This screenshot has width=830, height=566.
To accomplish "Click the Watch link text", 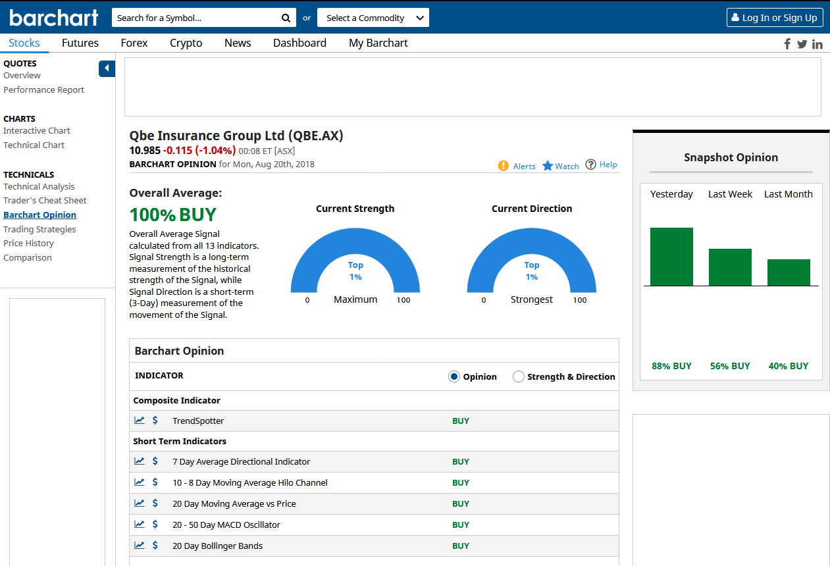I will click(x=567, y=167).
